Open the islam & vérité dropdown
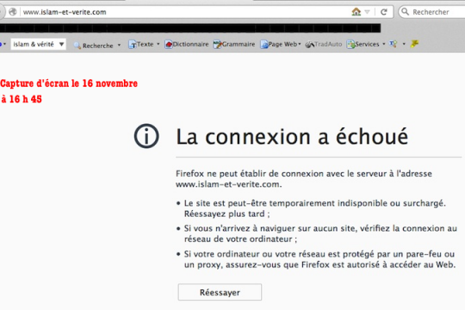465x310 pixels. [x=38, y=44]
